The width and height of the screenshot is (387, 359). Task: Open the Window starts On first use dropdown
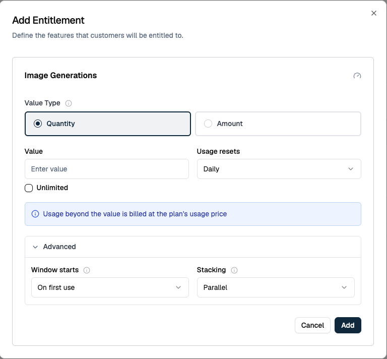coord(110,287)
